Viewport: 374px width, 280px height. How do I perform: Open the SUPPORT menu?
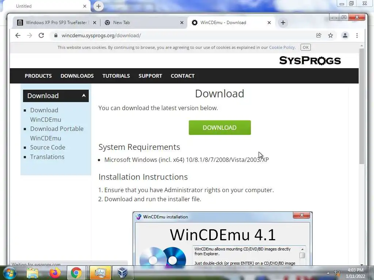pos(150,76)
